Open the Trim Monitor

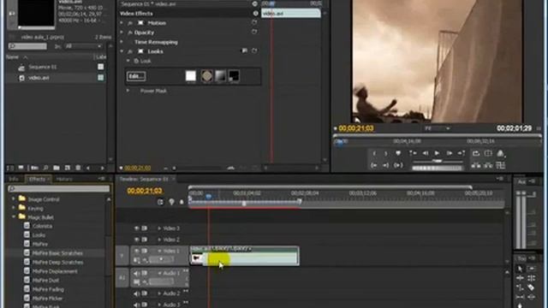[500, 165]
